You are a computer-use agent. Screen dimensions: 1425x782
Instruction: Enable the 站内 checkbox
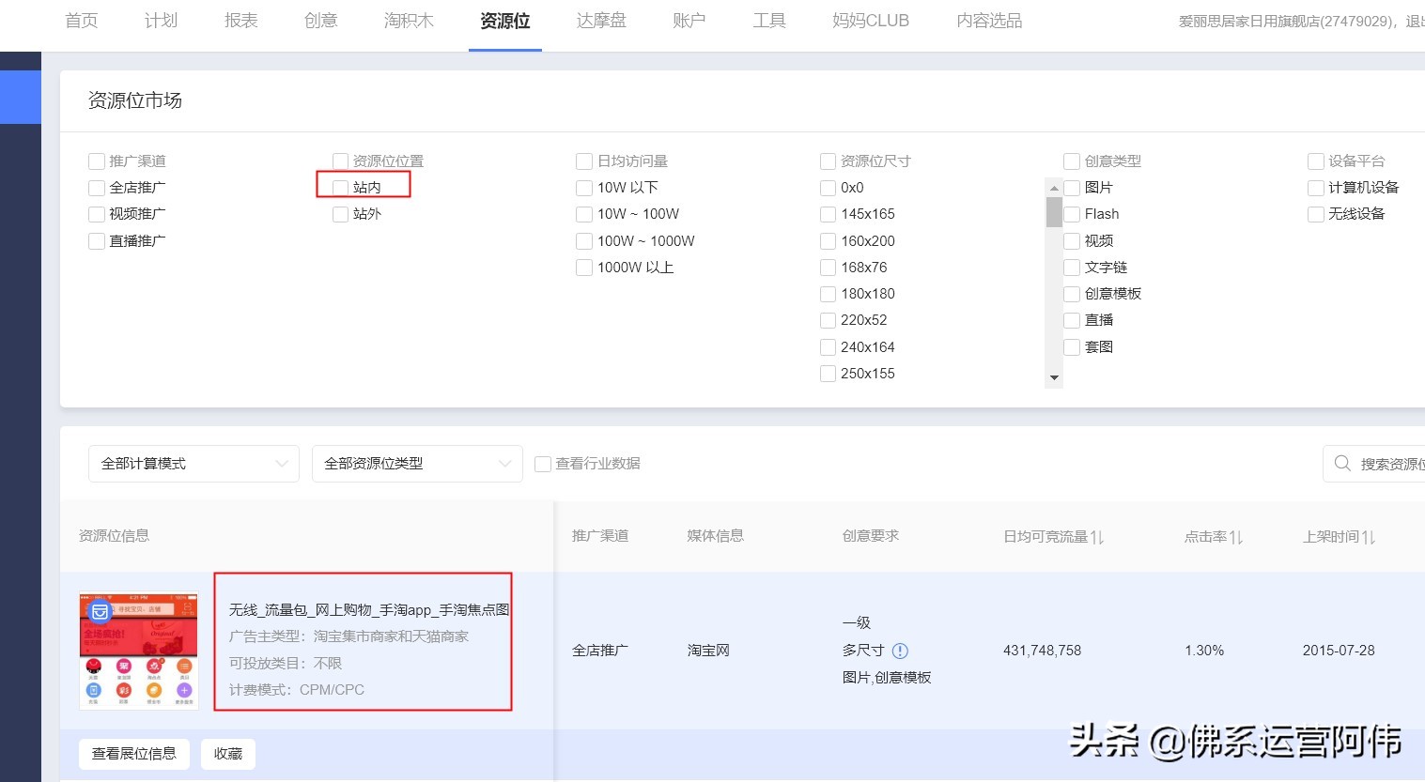(340, 187)
